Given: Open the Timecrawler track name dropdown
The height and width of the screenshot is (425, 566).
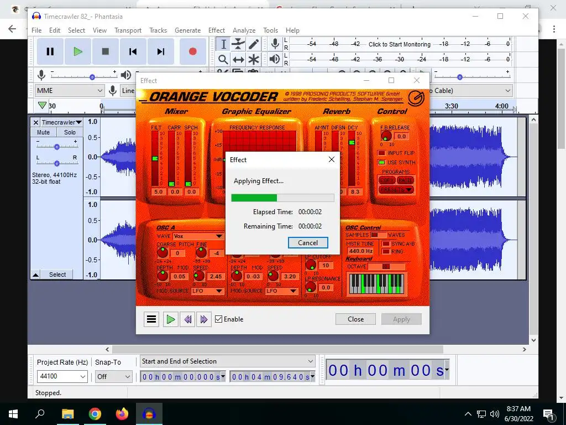Looking at the screenshot, I should pyautogui.click(x=61, y=122).
